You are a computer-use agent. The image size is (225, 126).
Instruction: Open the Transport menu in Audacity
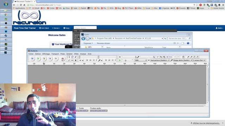point(55,54)
